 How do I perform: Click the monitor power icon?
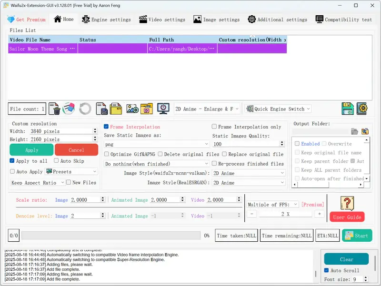point(163,109)
